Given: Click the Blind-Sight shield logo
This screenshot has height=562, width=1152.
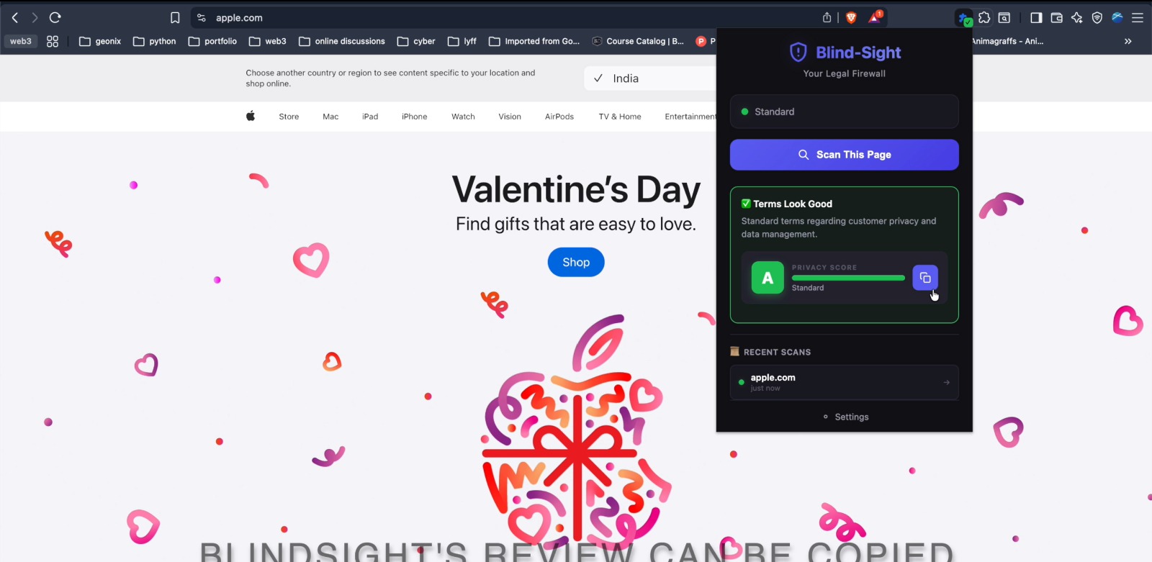Looking at the screenshot, I should 798,52.
